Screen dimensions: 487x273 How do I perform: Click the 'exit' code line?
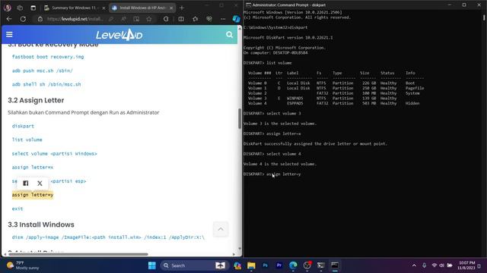pos(18,209)
